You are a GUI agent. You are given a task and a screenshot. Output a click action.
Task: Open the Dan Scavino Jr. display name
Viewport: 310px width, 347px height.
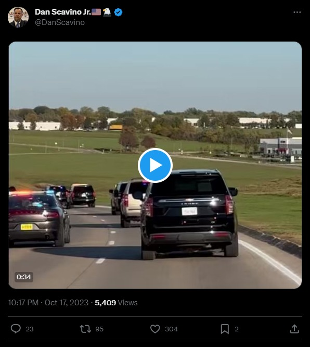pyautogui.click(x=63, y=12)
